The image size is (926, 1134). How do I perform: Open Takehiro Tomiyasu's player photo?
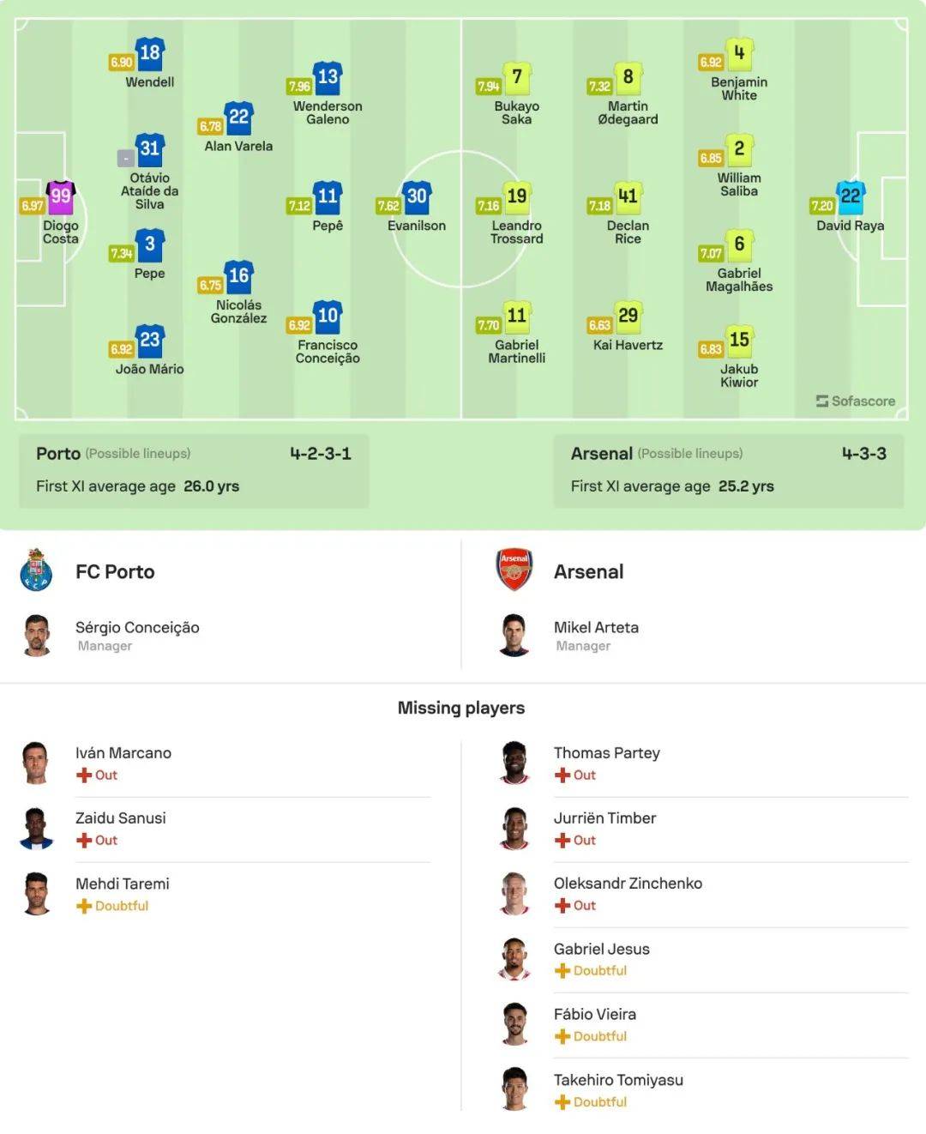pos(514,1089)
